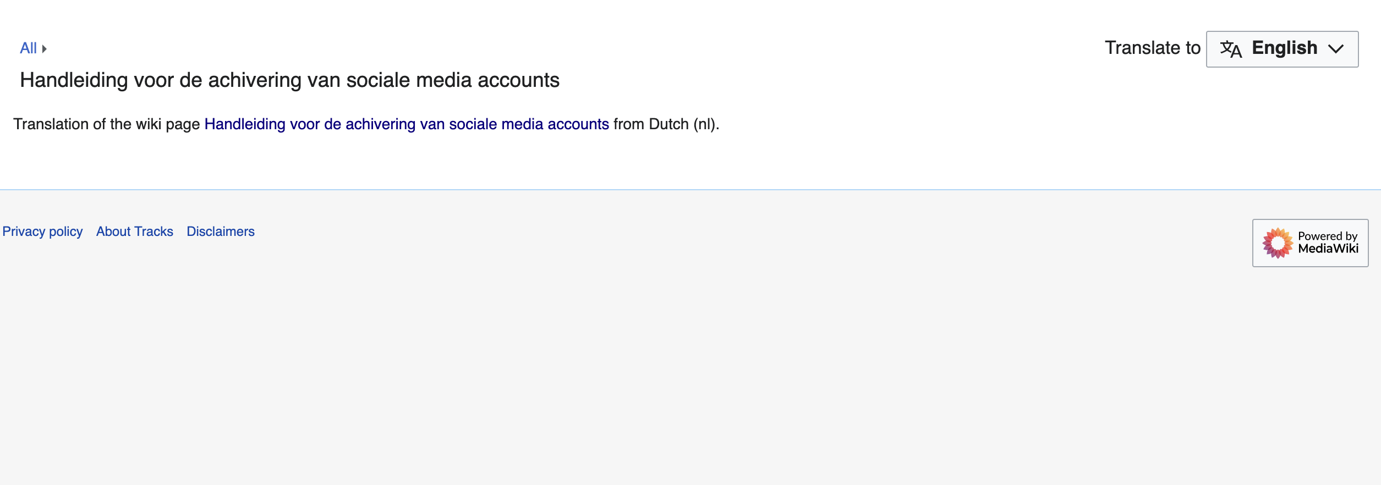Visit the About Tracks footer link

134,232
